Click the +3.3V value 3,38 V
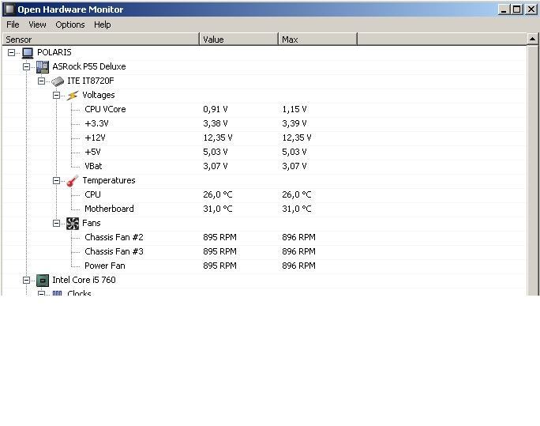 click(x=216, y=123)
